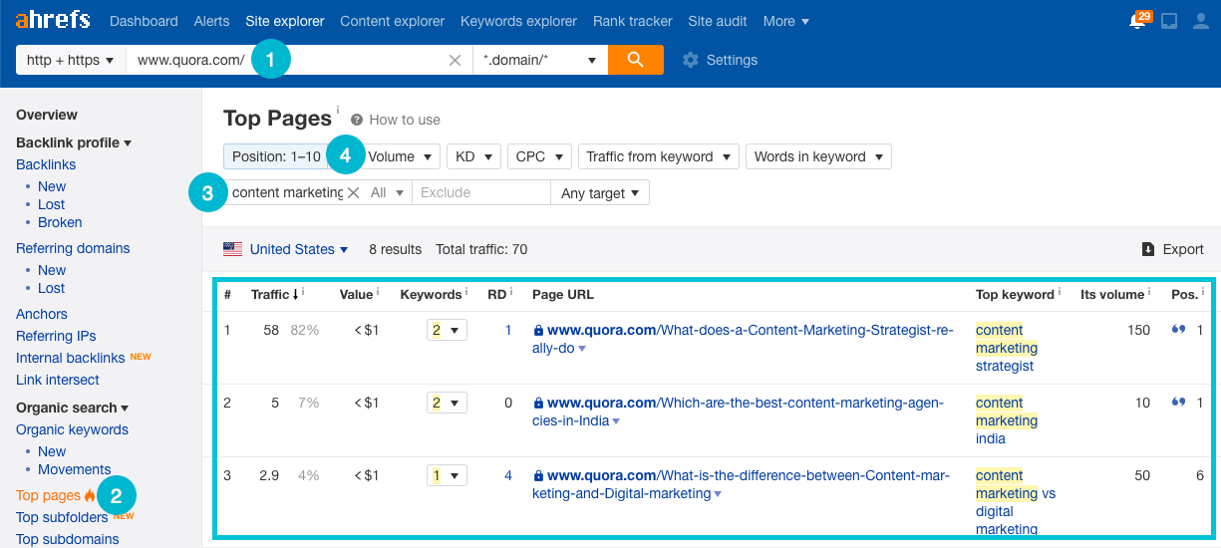Open Anchors in the sidebar

click(x=42, y=314)
